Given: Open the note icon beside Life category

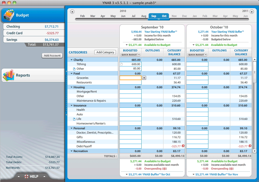Looking at the screenshot, I should [74, 119].
